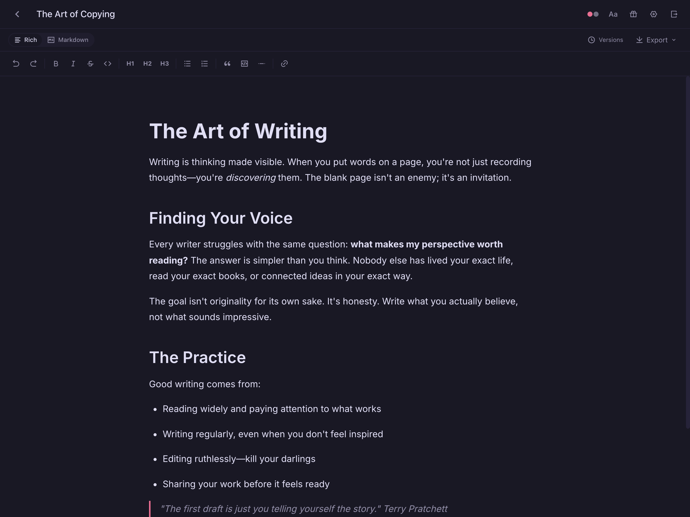Image resolution: width=690 pixels, height=517 pixels.
Task: Undo the last edit
Action: click(x=16, y=64)
